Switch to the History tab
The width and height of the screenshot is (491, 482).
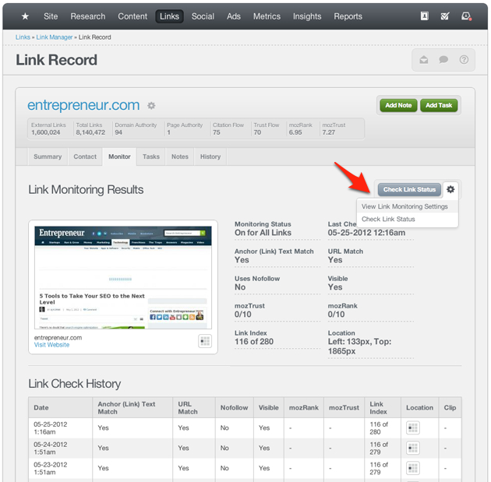(x=210, y=157)
